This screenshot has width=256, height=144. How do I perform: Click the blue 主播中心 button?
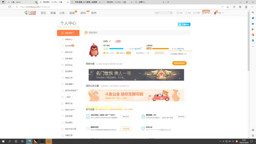pos(184,24)
